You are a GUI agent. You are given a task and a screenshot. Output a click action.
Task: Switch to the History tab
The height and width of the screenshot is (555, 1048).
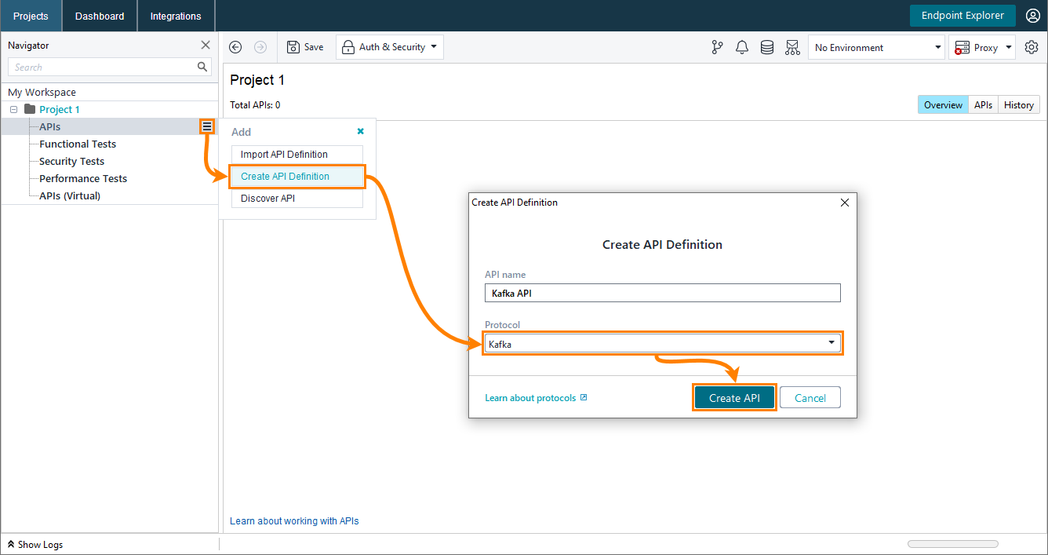pos(1018,104)
